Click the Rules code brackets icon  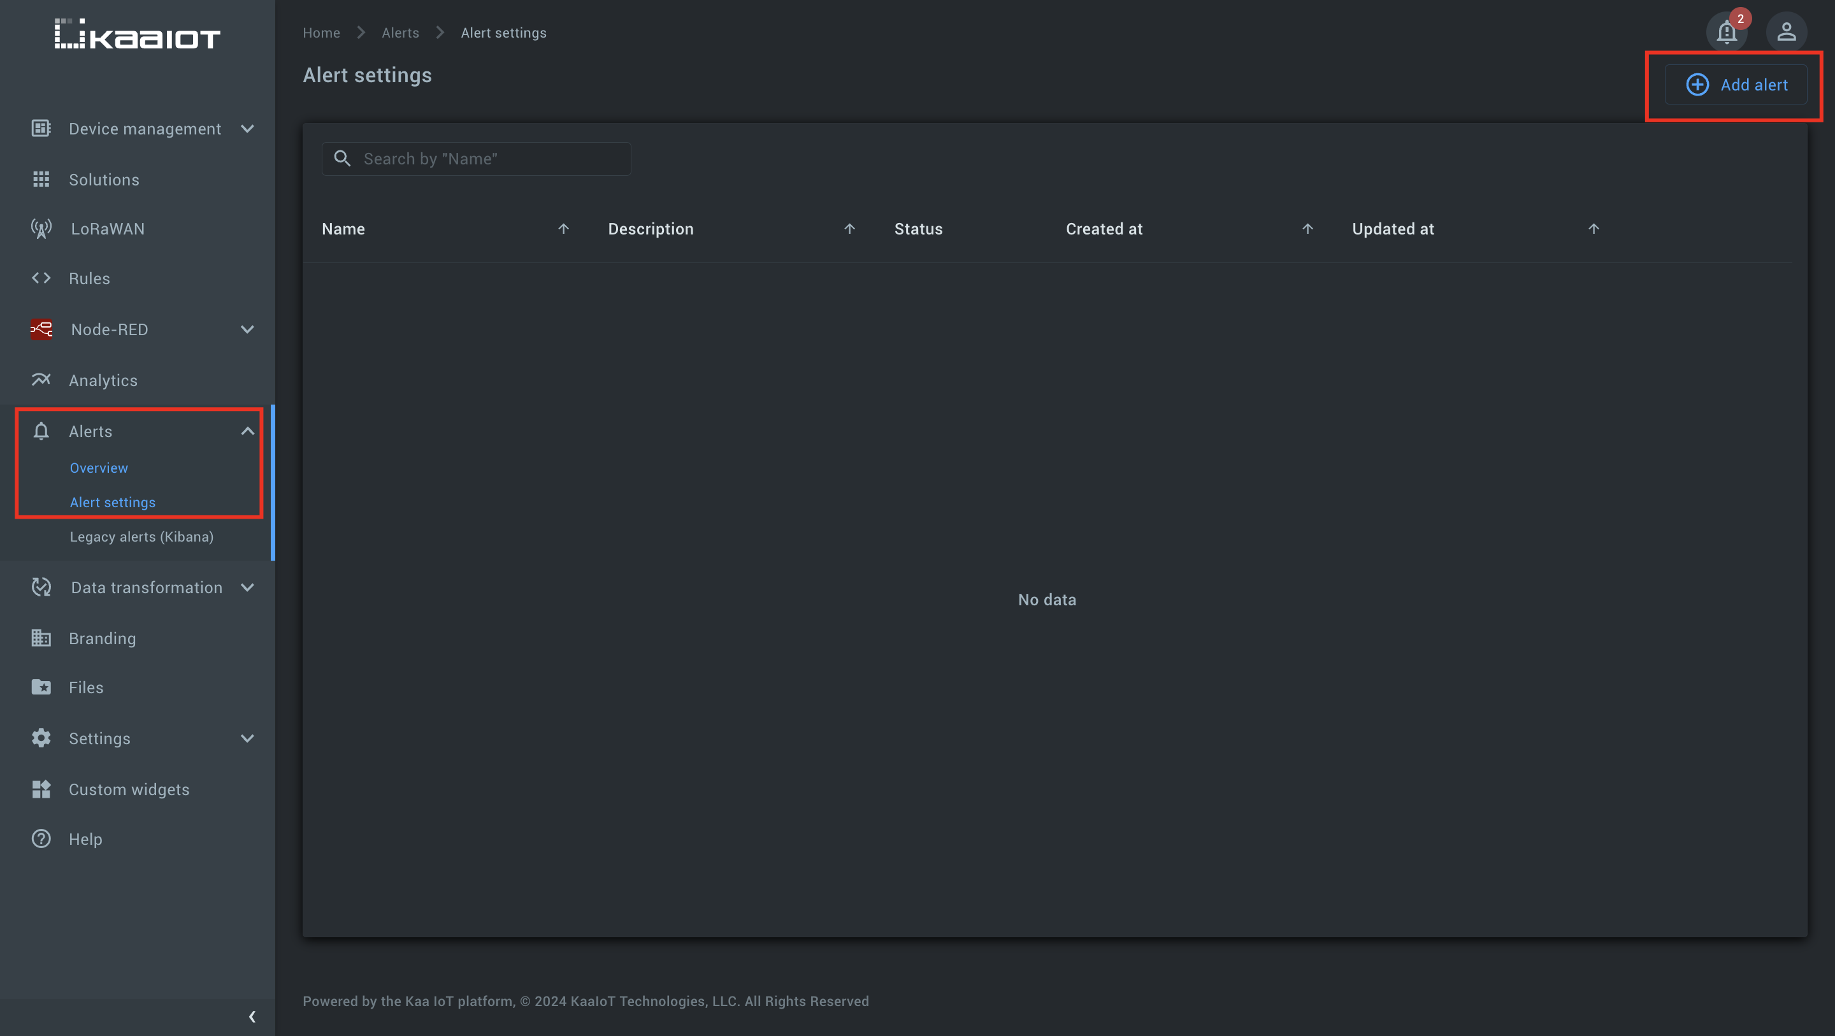pos(41,278)
